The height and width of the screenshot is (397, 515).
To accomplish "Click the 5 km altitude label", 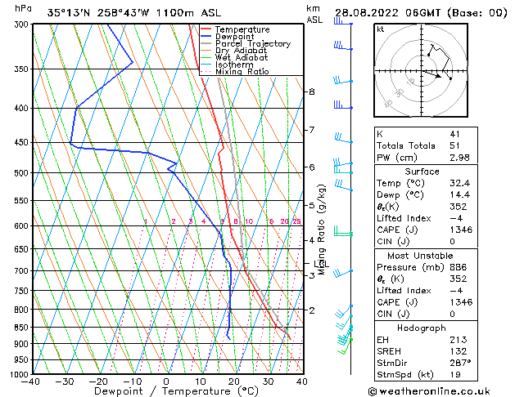I will (312, 205).
